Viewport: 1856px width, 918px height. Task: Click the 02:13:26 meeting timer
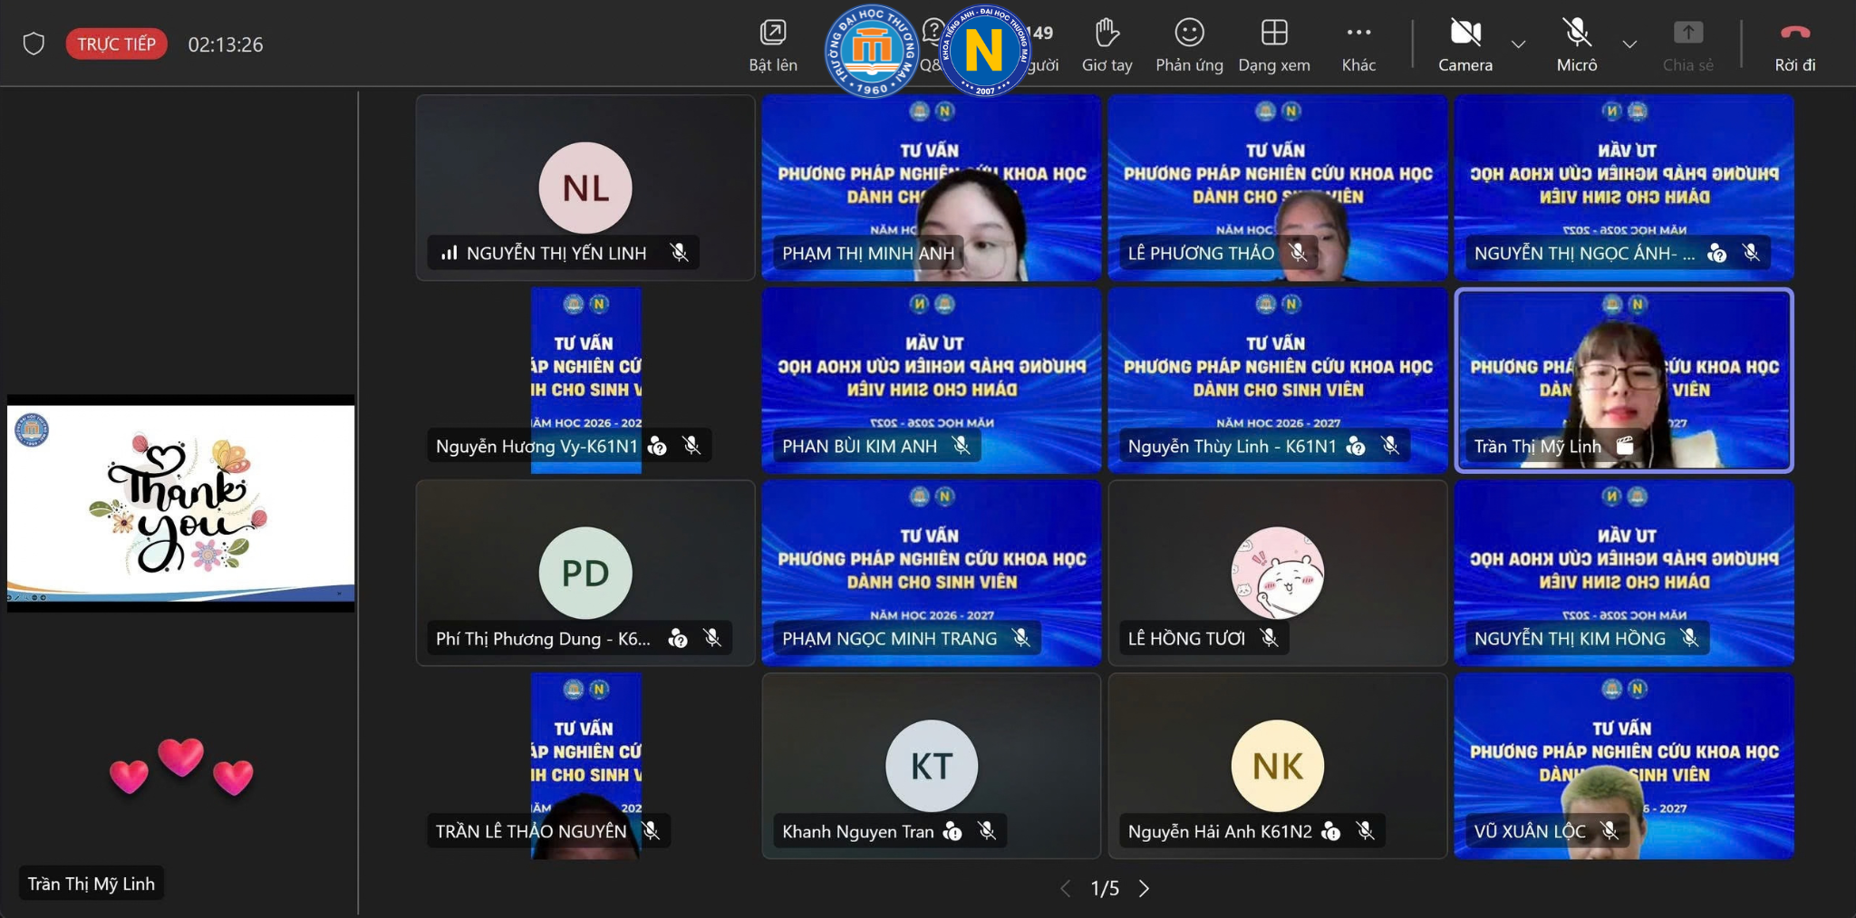click(226, 44)
